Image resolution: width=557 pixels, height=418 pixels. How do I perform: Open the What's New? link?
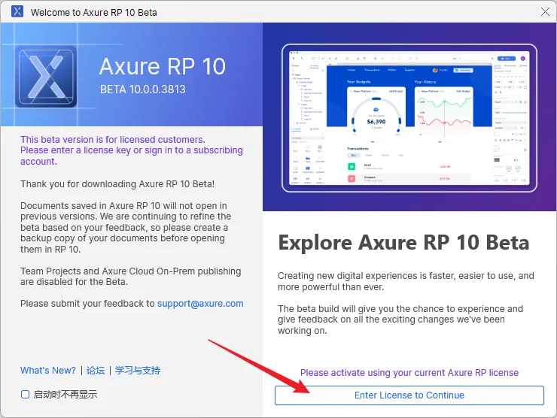[x=48, y=371]
